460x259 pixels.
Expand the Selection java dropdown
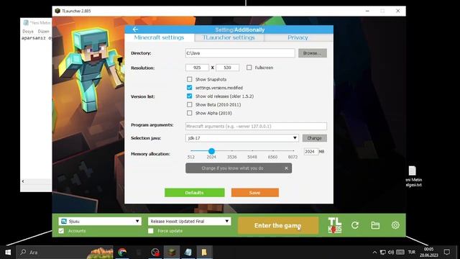click(242, 138)
